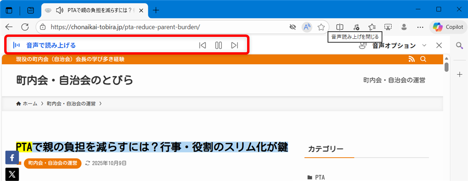This screenshot has height=181, width=468.
Task: Open the sidebar search icon
Action: [460, 46]
